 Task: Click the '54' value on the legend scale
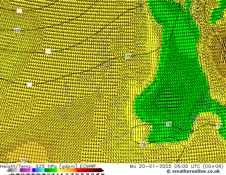point(103,174)
